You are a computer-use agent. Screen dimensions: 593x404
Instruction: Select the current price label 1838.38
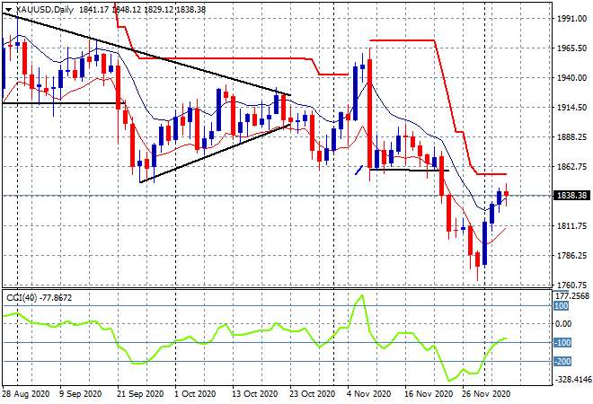pos(571,196)
